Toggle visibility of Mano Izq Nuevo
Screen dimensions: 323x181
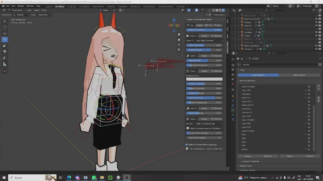click(x=316, y=46)
